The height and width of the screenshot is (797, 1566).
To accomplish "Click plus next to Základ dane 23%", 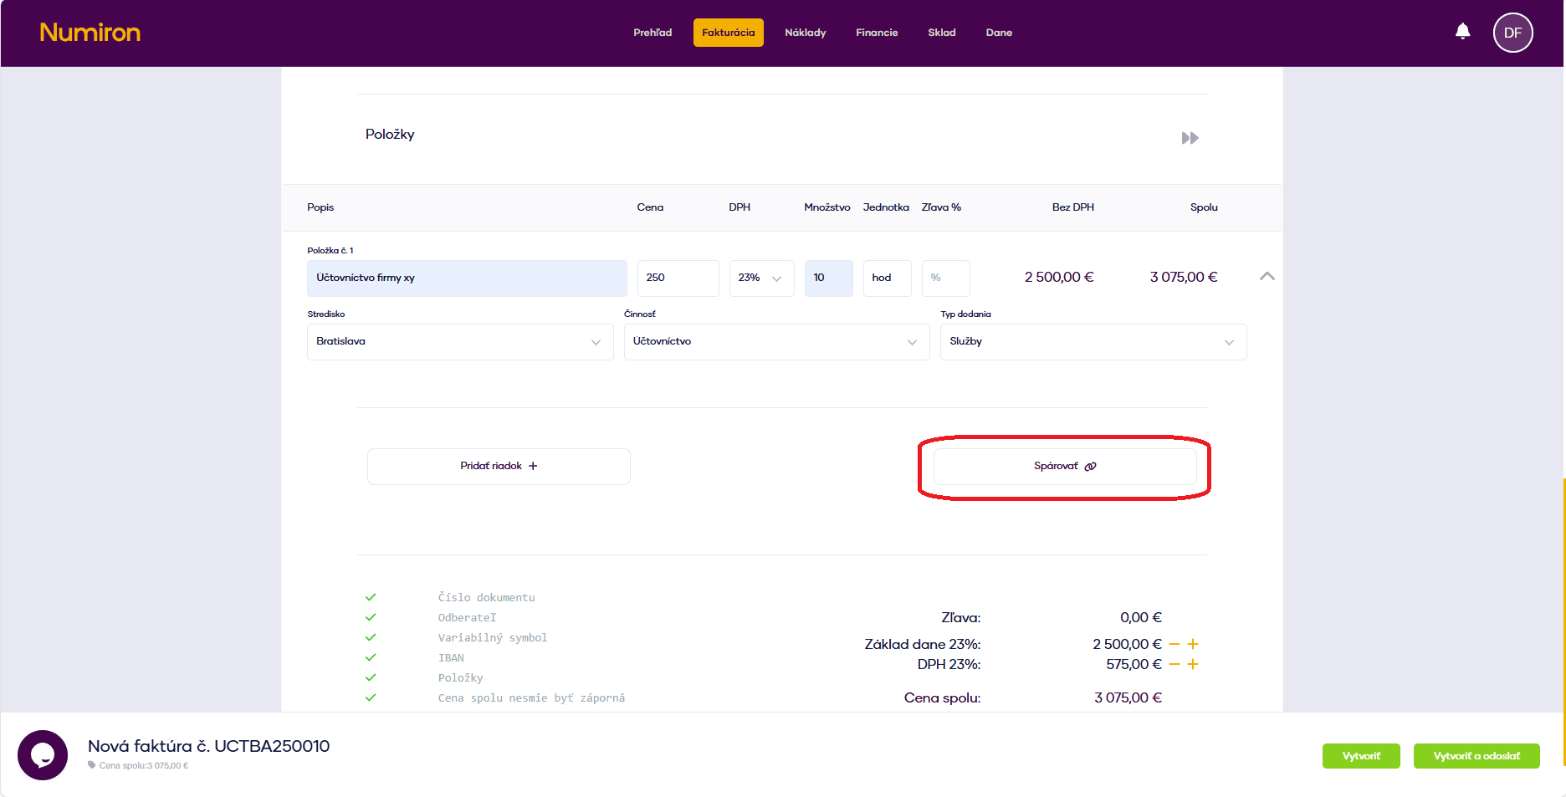I will 1193,644.
